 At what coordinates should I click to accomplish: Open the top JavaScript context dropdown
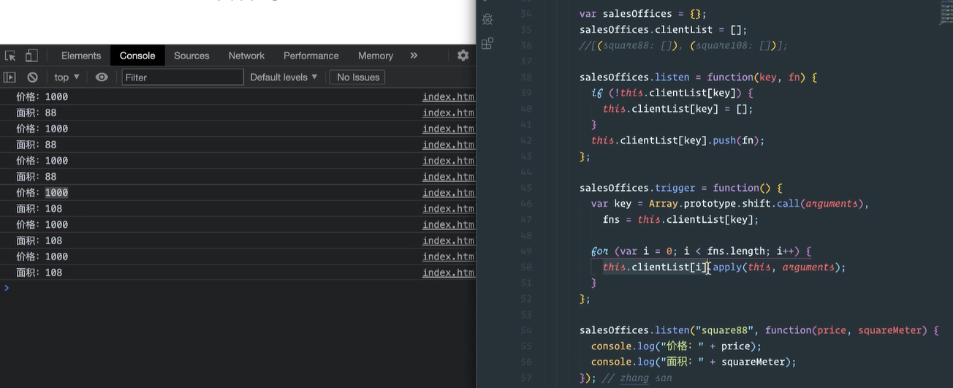coord(67,77)
